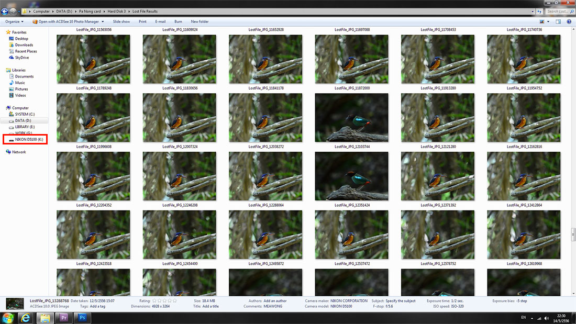576x324 pixels.
Task: Open the Help question mark icon
Action: 569,21
